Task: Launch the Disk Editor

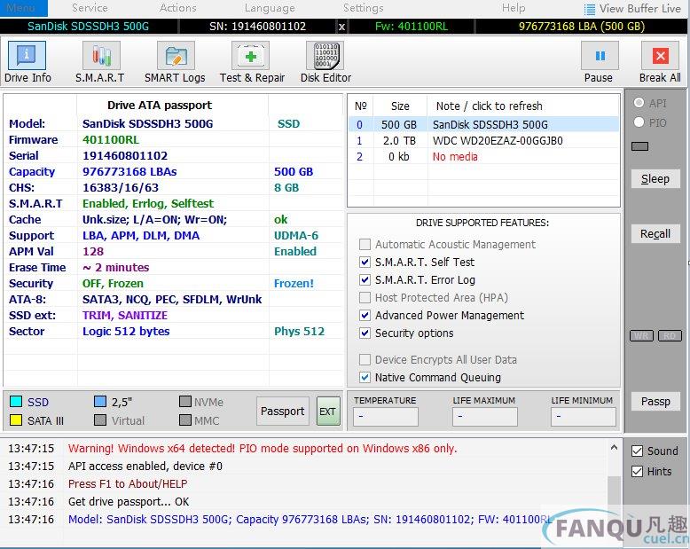Action: pos(325,55)
